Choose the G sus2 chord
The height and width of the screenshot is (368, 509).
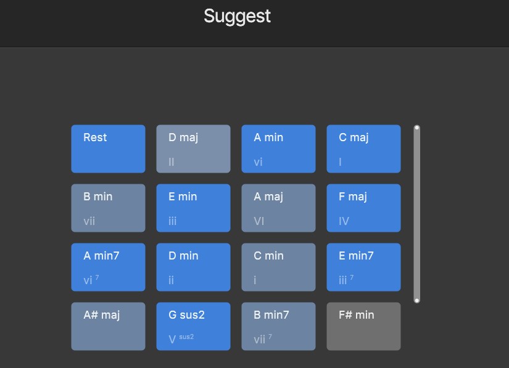pyautogui.click(x=193, y=326)
